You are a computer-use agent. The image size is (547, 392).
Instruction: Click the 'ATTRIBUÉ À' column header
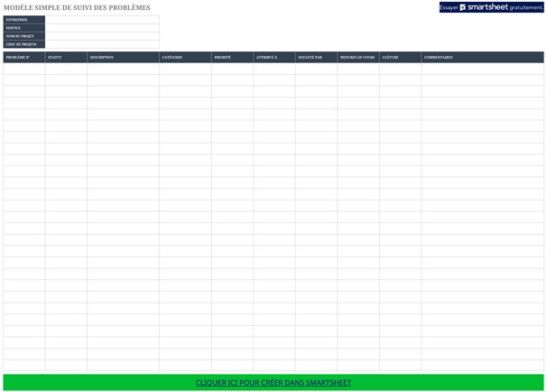274,57
